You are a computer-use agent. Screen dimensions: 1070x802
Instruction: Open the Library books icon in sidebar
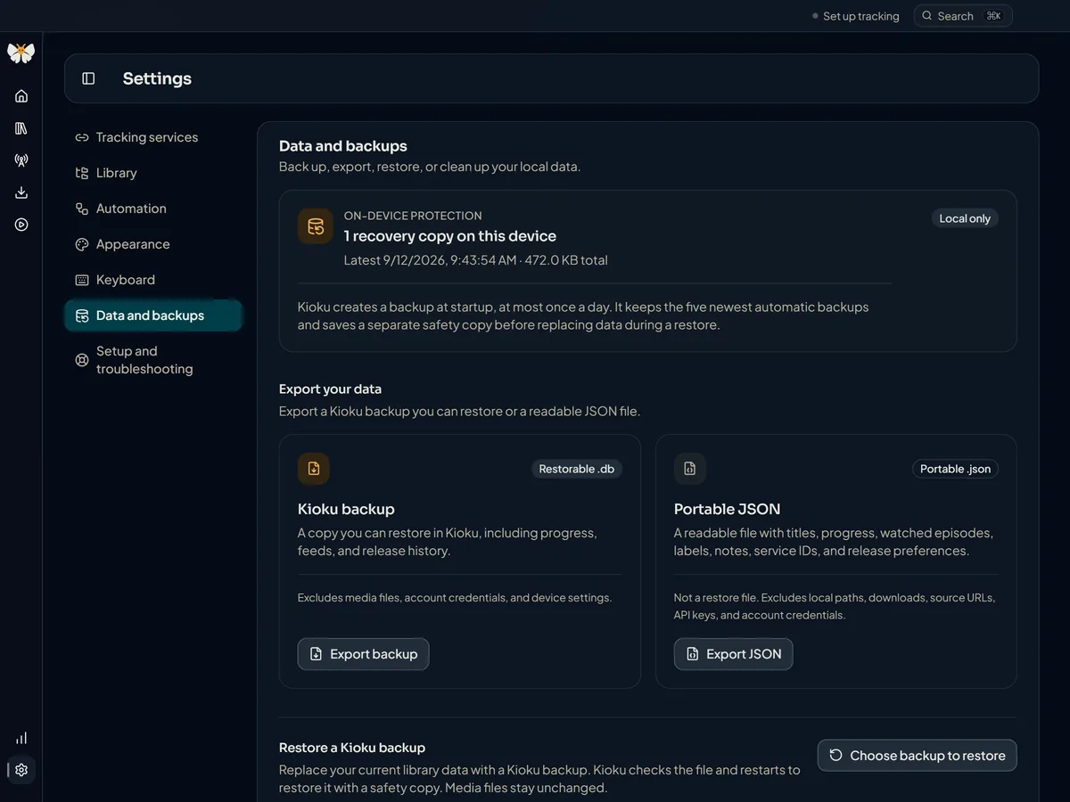[21, 128]
